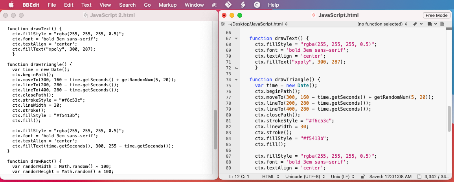Click ctx.closePath(); on line 80

(278, 115)
